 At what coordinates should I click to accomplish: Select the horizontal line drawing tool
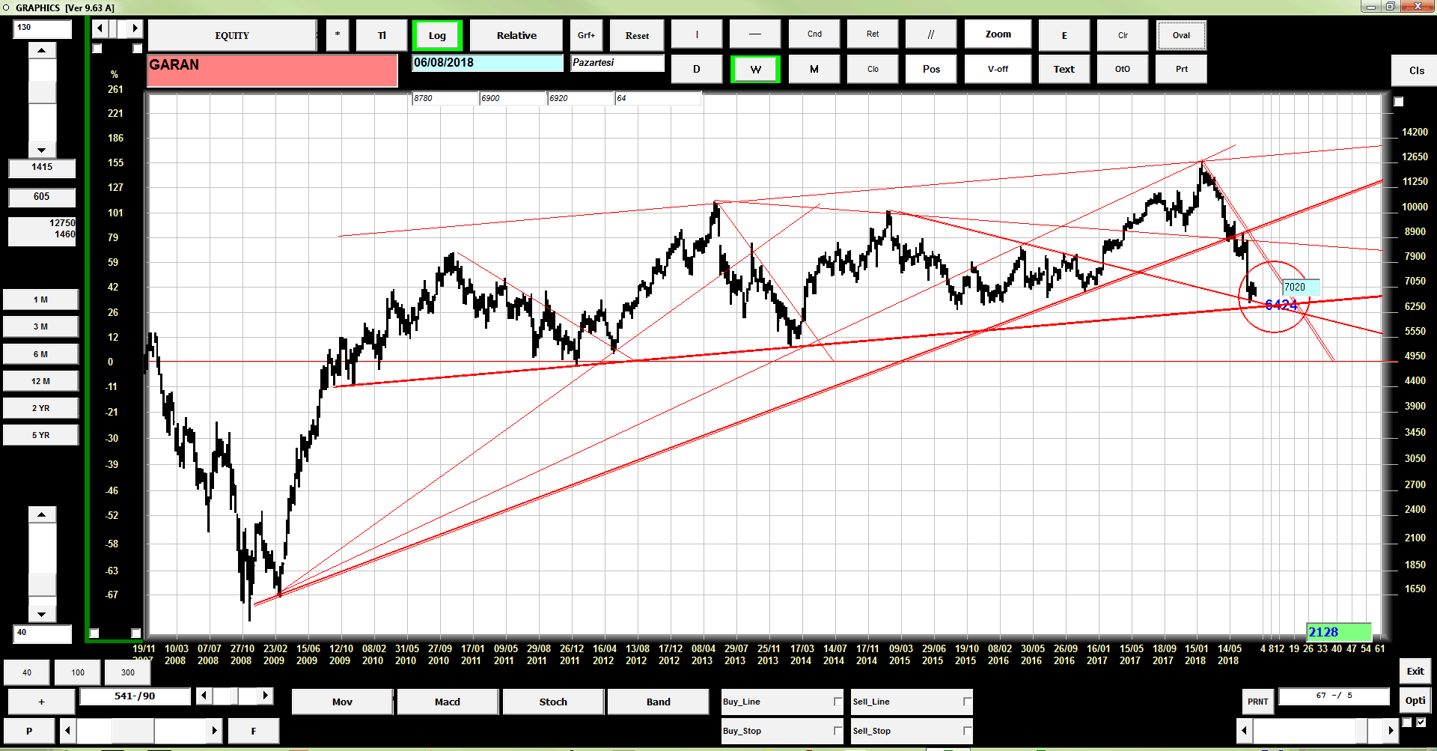coord(755,34)
